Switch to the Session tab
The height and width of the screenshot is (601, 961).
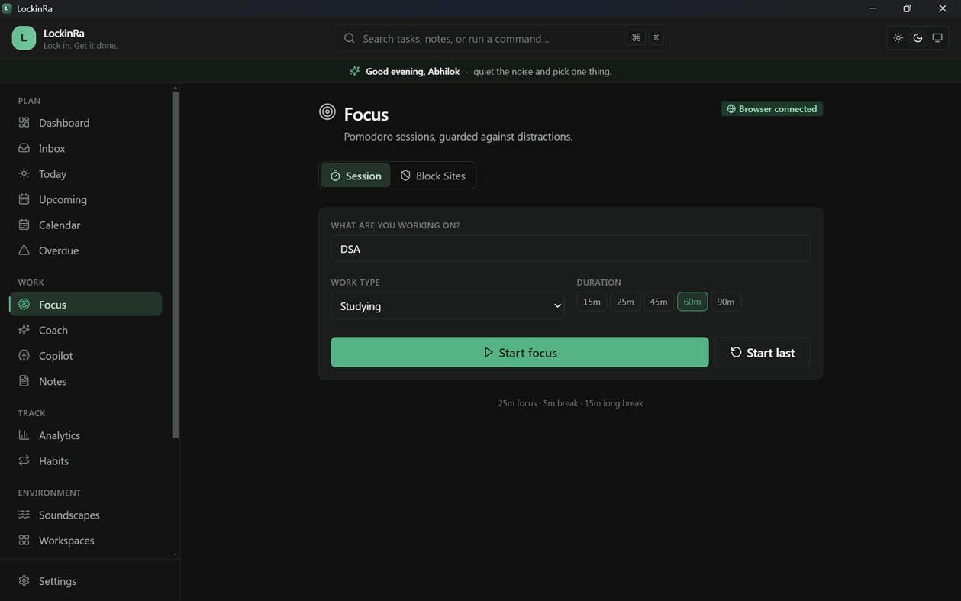point(356,176)
